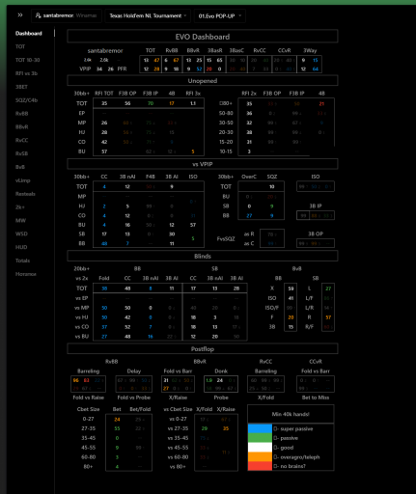Image resolution: width=416 pixels, height=494 pixels.
Task: Open the santabremor Winamax player selector
Action: click(x=67, y=15)
